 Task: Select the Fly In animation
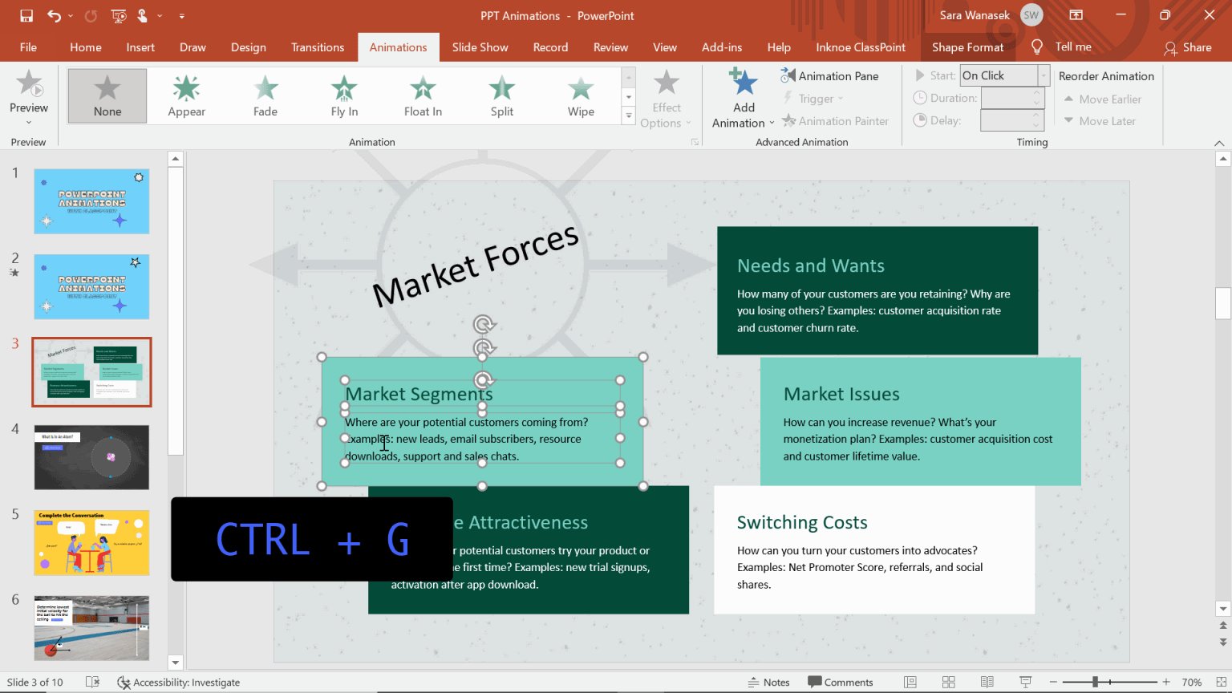pyautogui.click(x=344, y=95)
